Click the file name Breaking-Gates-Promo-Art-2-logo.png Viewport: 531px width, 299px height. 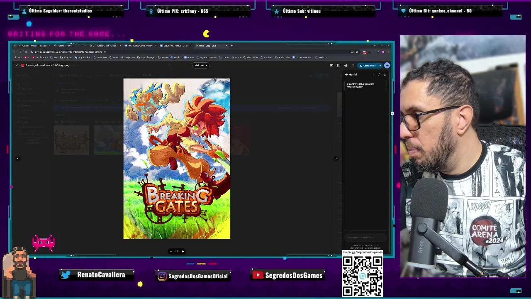pyautogui.click(x=47, y=65)
